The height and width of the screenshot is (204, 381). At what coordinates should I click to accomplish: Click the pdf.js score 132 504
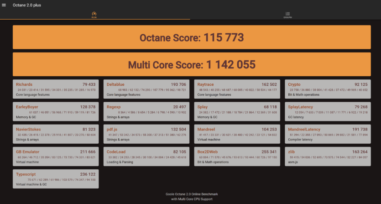click(178, 129)
